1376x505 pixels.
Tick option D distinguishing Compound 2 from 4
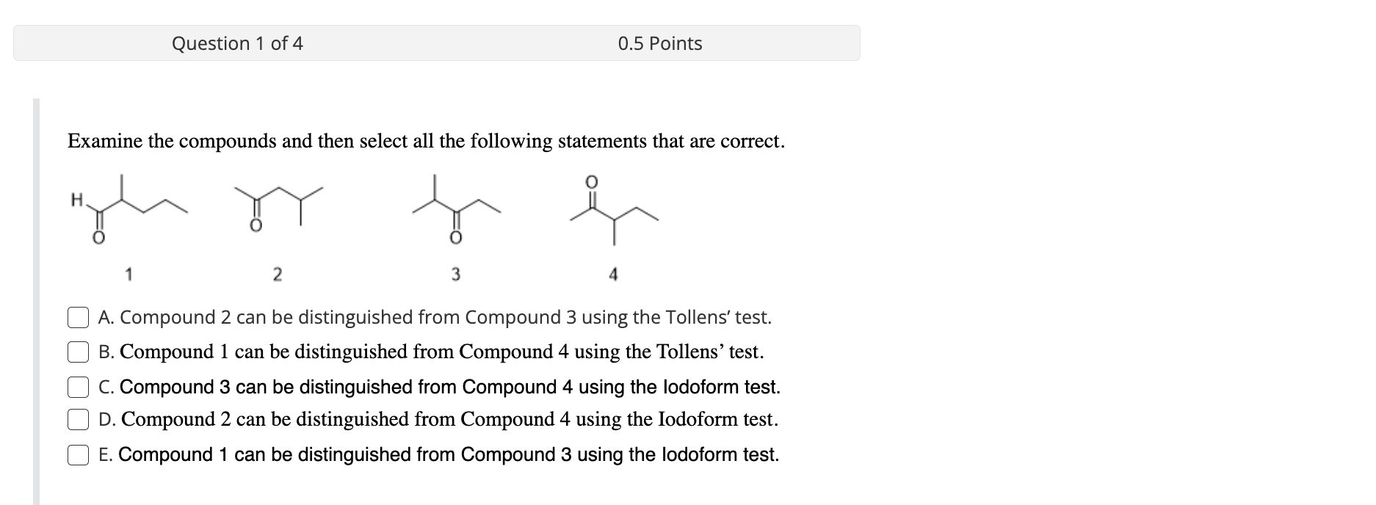point(79,419)
